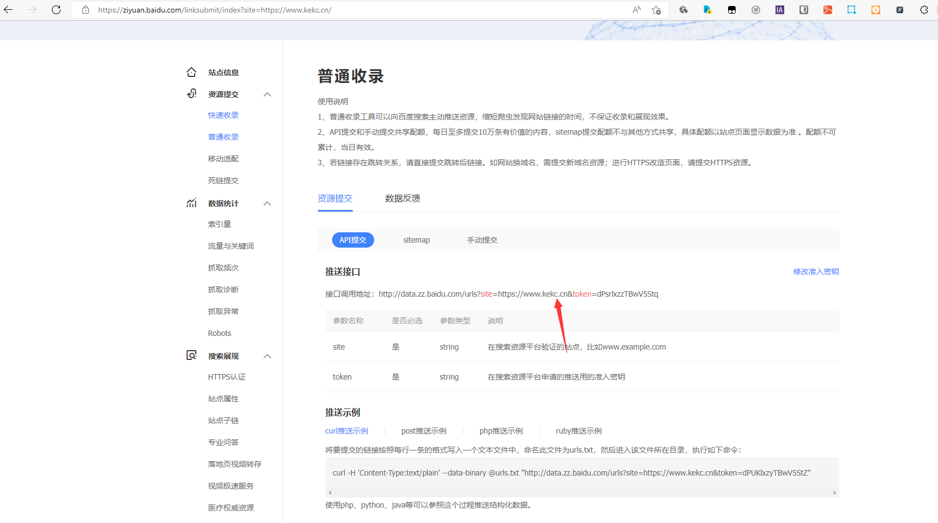Click the 修改准入密钥 link
The image size is (938, 523).
click(816, 272)
